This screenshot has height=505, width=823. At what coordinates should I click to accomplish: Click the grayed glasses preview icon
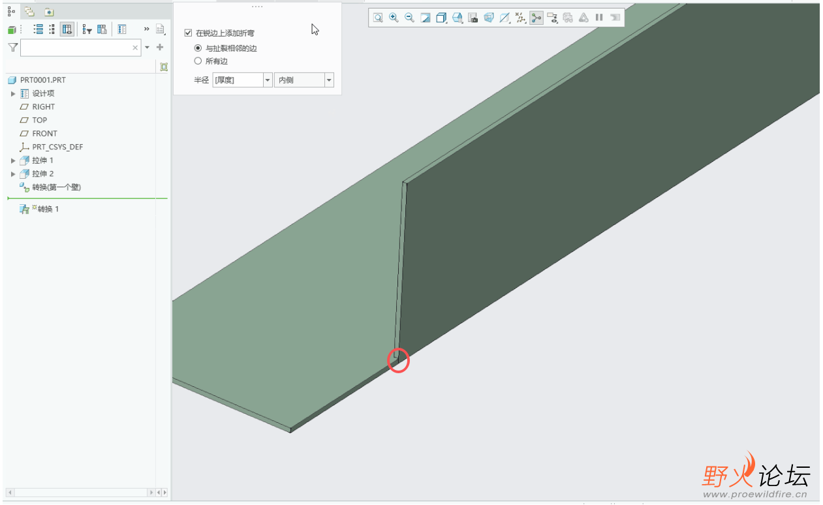(x=568, y=18)
